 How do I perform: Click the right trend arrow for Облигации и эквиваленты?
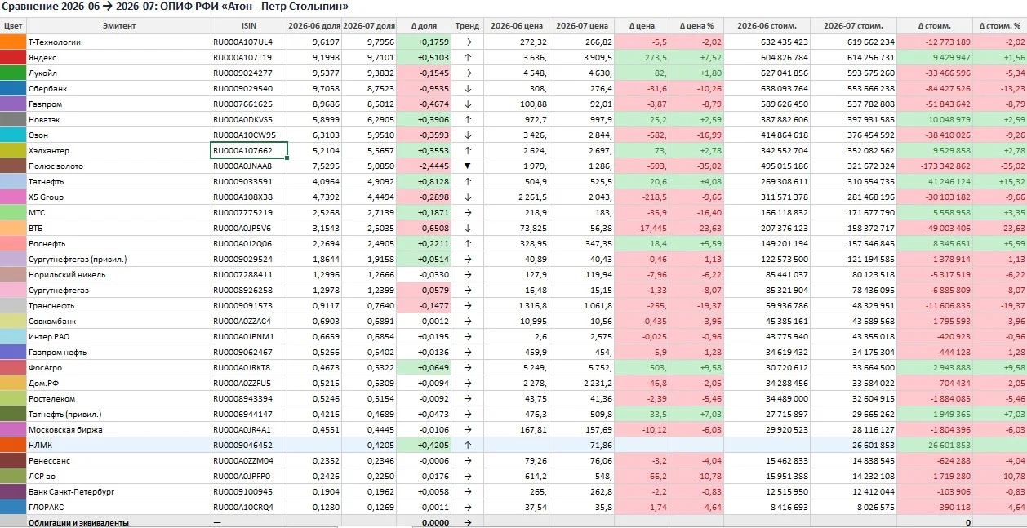coord(468,522)
